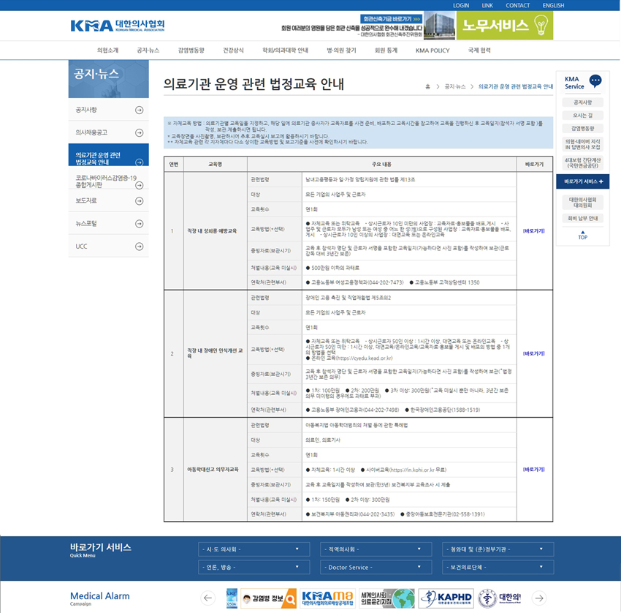Select KMA POLICY in the navigation bar

point(433,50)
